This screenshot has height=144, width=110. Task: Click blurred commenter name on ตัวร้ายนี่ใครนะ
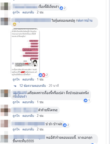(26, 110)
